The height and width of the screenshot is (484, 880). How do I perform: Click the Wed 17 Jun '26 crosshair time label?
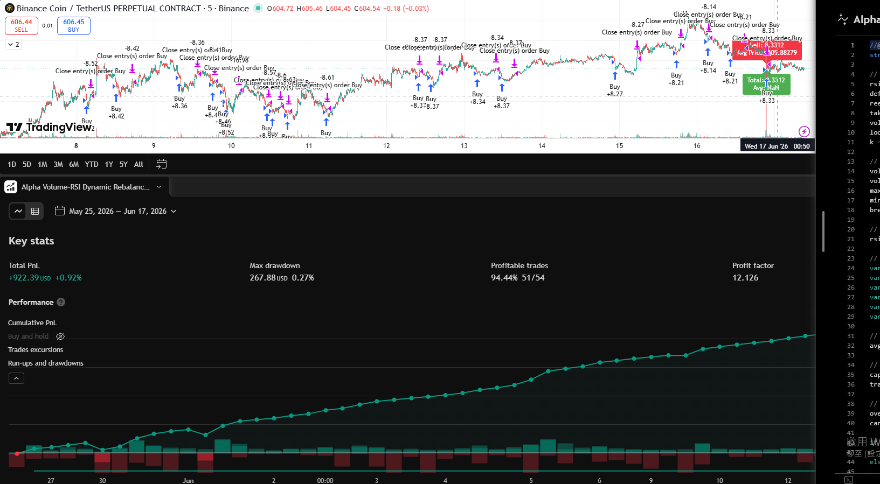pyautogui.click(x=777, y=146)
